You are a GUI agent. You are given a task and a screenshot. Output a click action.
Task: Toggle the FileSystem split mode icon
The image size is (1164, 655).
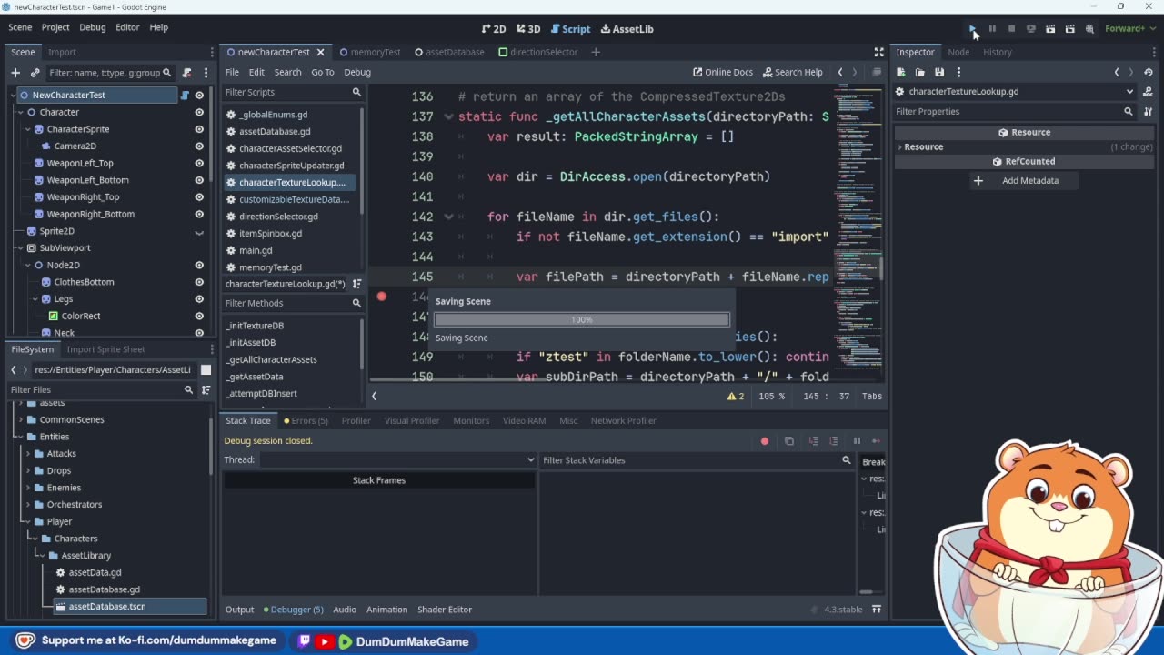(x=206, y=370)
